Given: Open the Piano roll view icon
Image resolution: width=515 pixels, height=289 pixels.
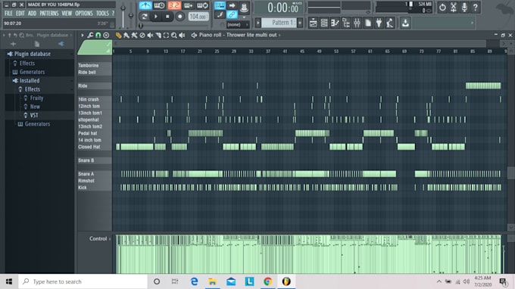Looking at the screenshot, I should coord(335,23).
